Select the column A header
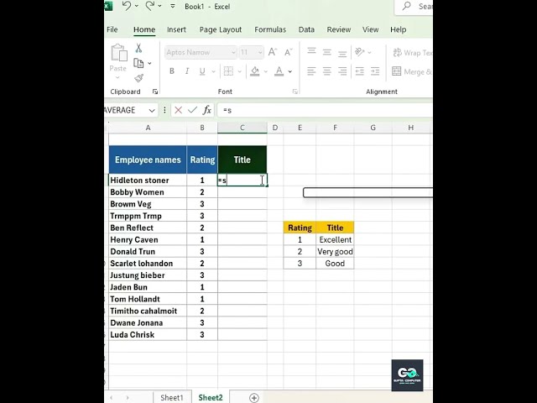 (148, 128)
